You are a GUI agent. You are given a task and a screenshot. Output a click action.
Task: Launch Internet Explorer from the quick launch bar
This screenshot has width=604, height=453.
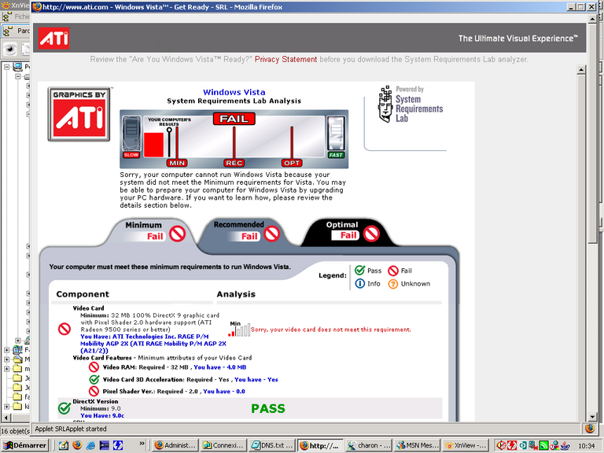tap(90, 445)
